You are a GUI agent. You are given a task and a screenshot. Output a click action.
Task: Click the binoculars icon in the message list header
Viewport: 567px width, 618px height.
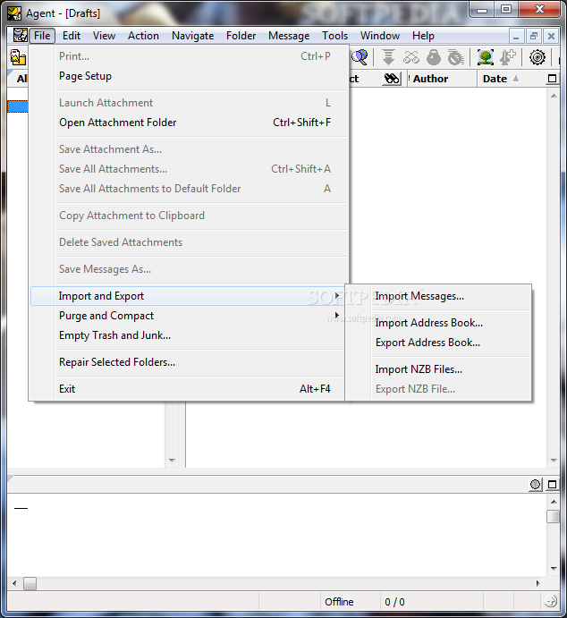tap(392, 79)
